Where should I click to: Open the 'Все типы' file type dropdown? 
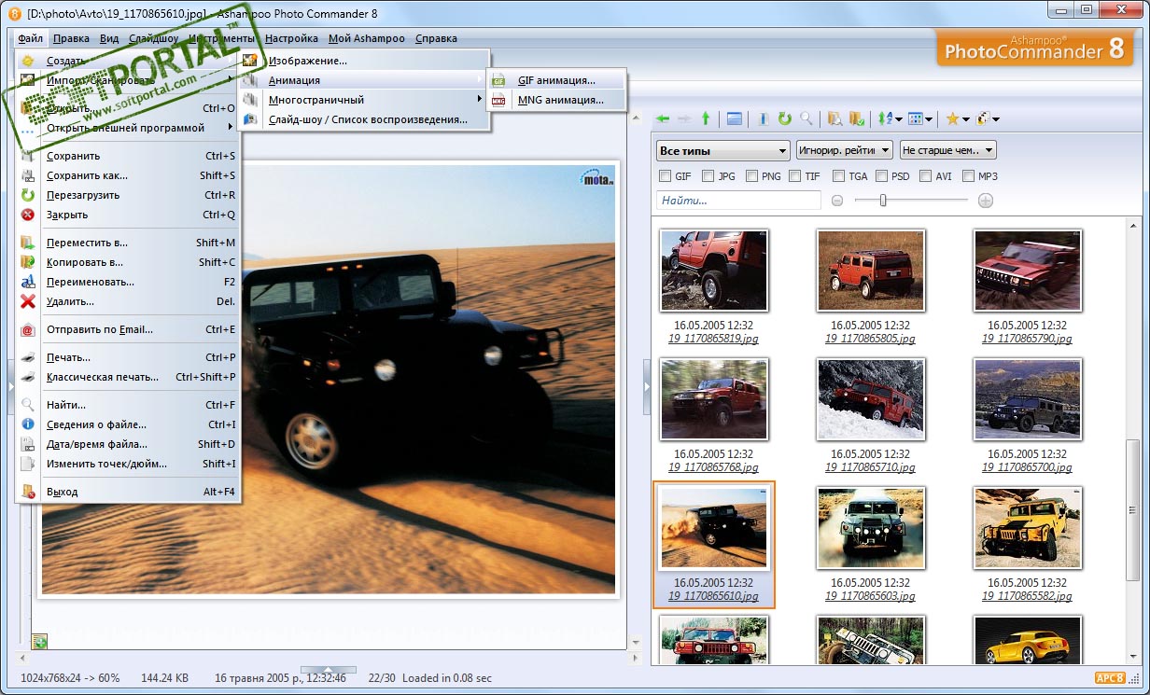[x=723, y=150]
